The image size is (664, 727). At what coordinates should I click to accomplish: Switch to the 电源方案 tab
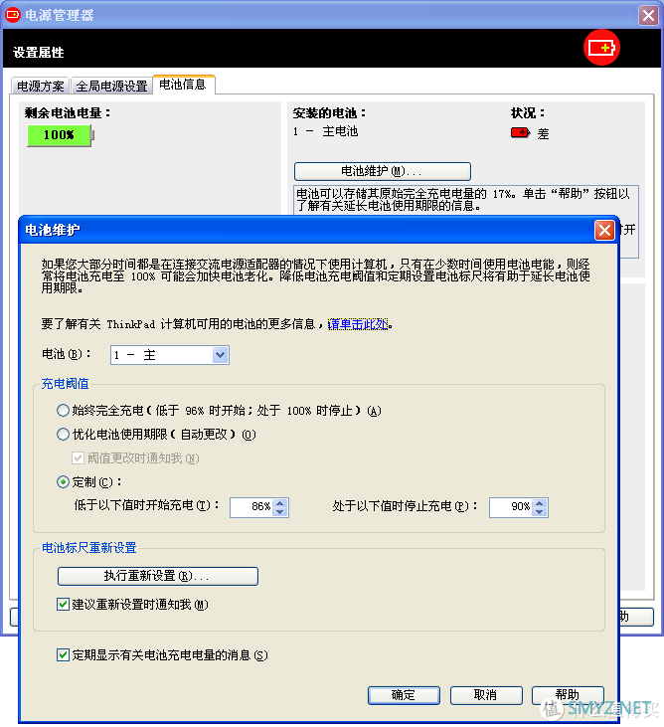coord(41,87)
